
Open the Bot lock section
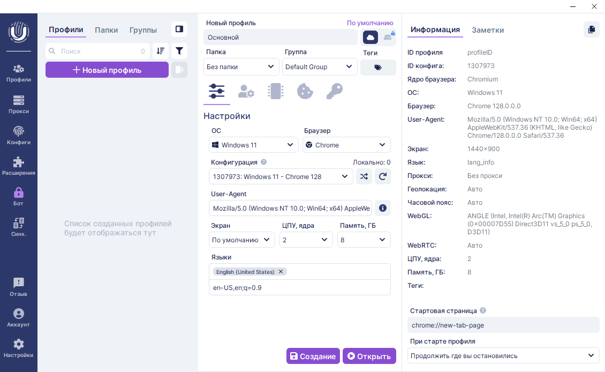pos(19,196)
